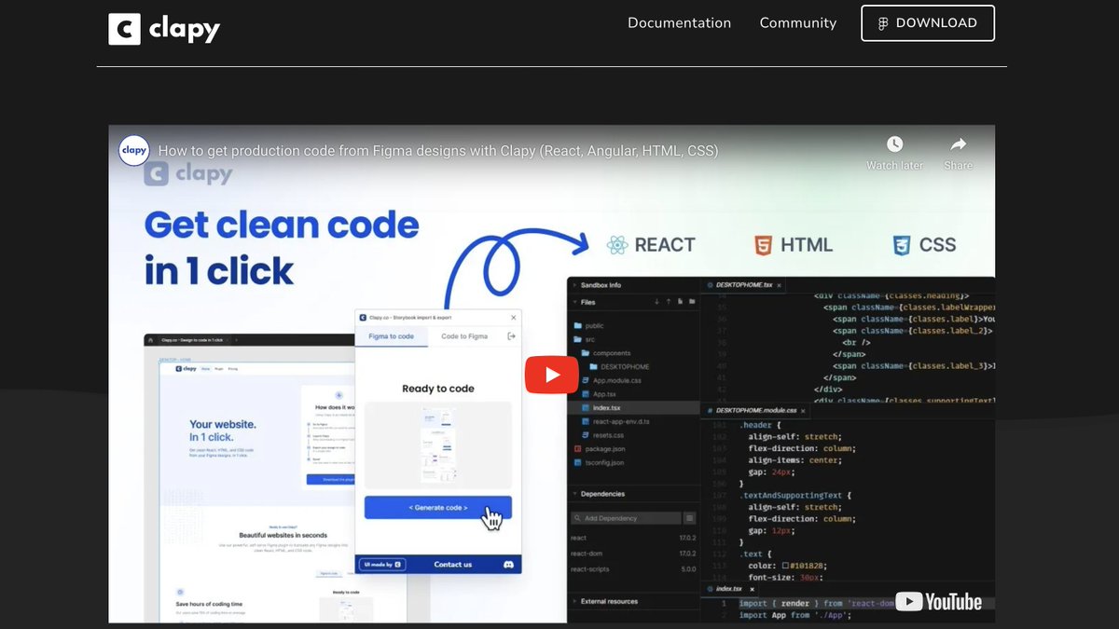This screenshot has width=1119, height=629.
Task: Open the Documentation page
Action: (679, 23)
